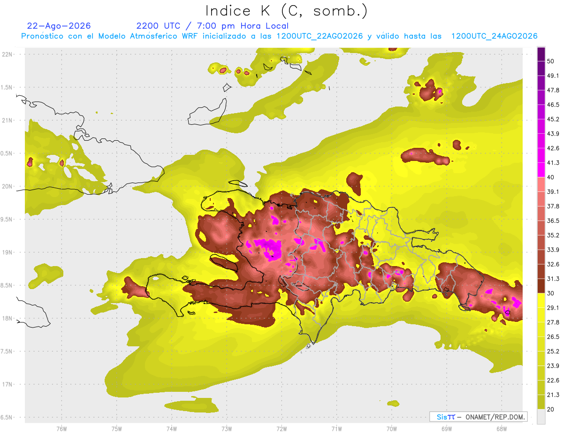Click colorbar value '26.5'
The height and width of the screenshot is (435, 563).
point(553,336)
